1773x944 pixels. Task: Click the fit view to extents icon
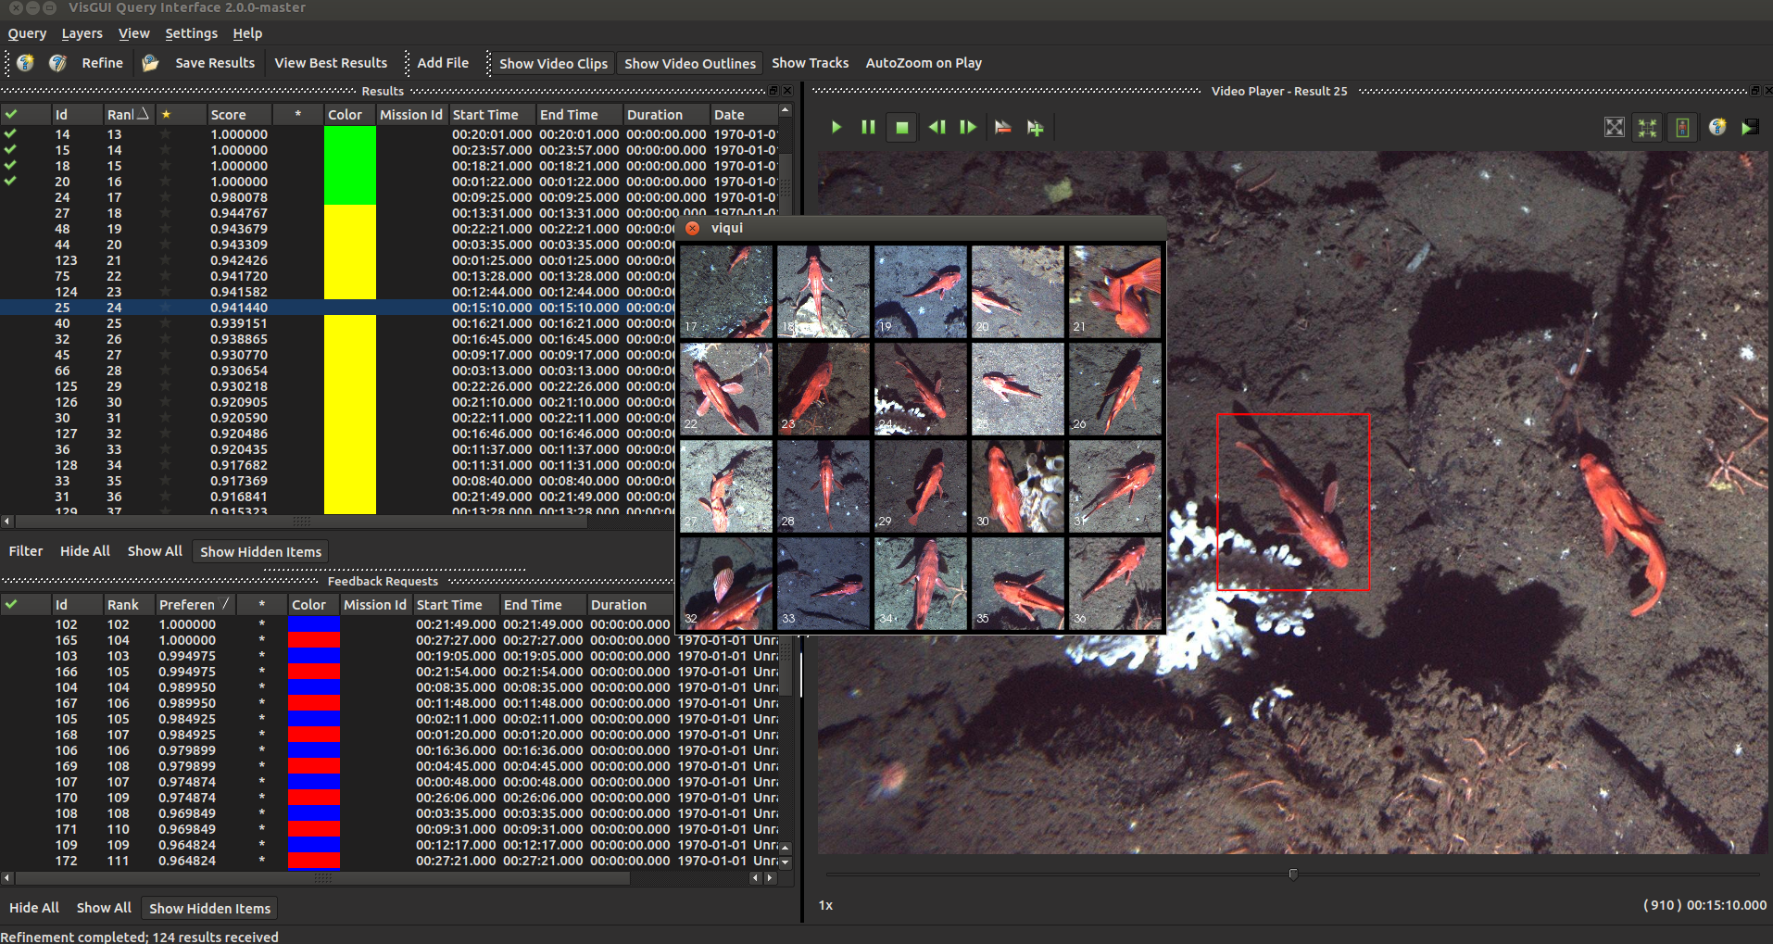coord(1615,128)
